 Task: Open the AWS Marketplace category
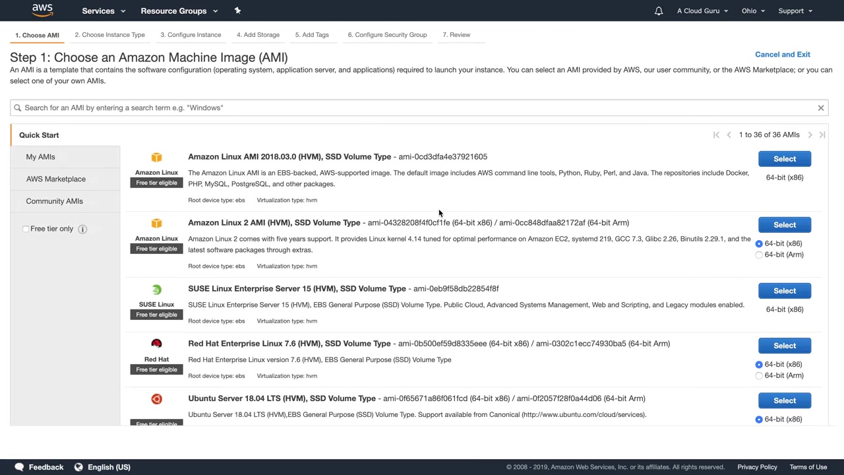tap(56, 179)
